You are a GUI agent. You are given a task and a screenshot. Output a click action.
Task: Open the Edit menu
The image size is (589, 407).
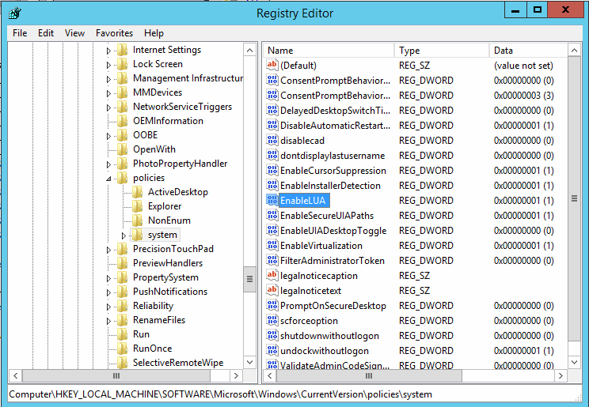[x=46, y=33]
